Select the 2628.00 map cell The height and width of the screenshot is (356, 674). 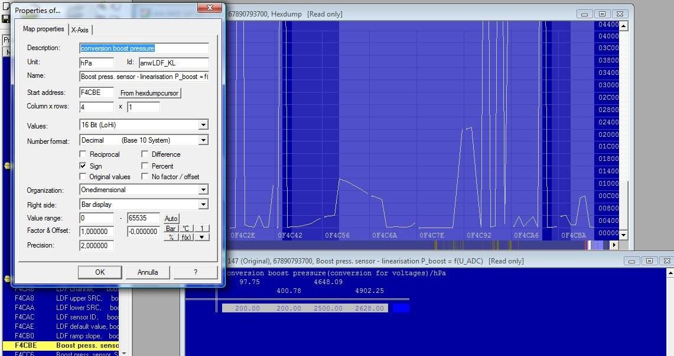tap(369, 308)
